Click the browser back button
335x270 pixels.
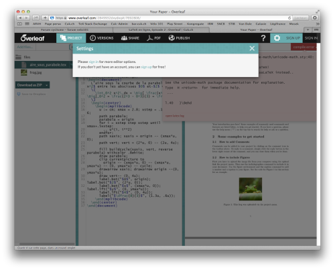[x=20, y=17]
